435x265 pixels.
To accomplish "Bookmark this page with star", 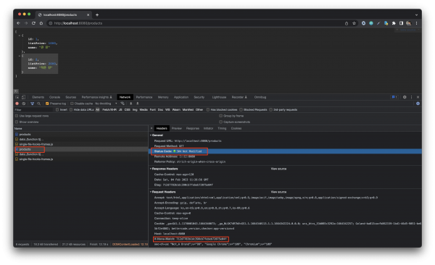I will [x=354, y=23].
